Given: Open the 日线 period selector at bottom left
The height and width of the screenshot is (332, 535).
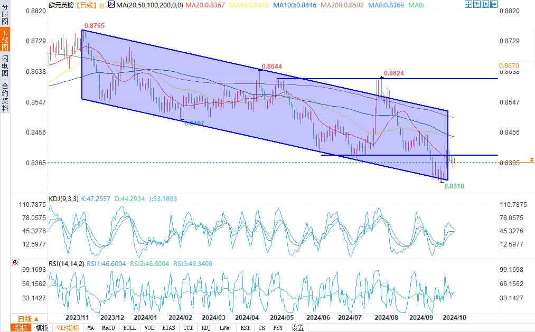Looking at the screenshot, I should (29, 319).
